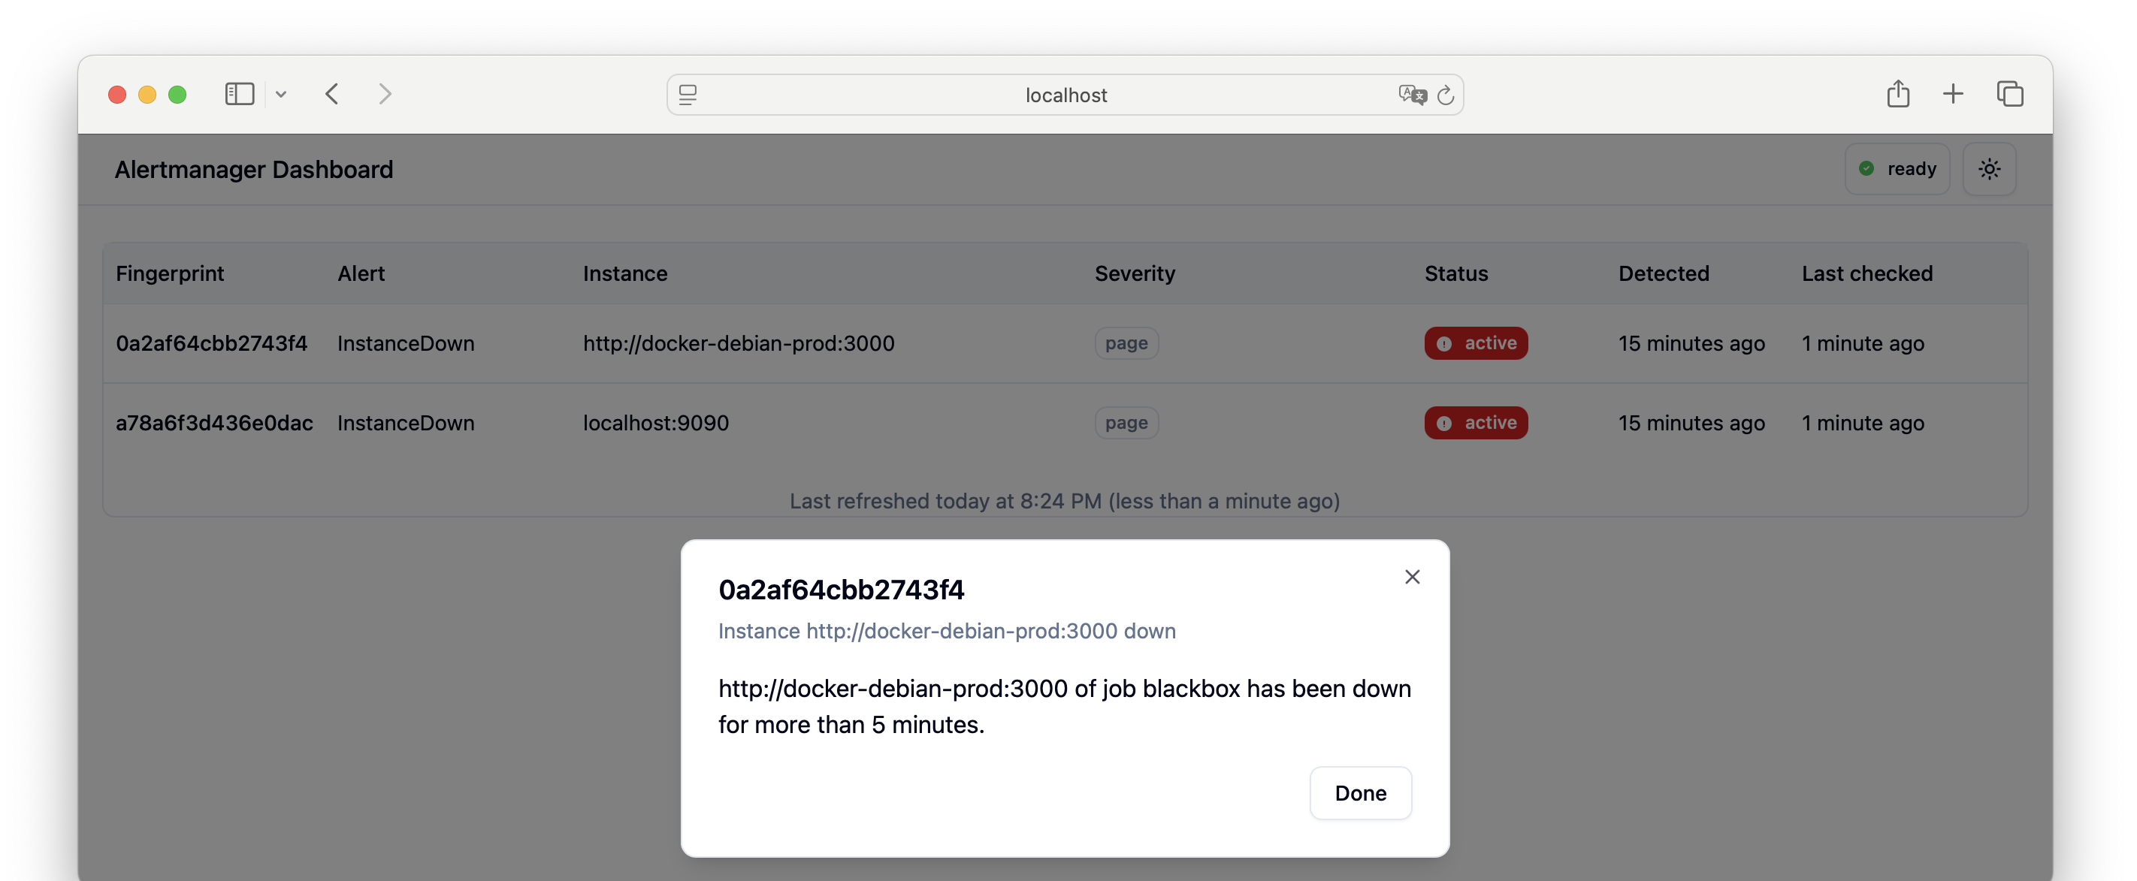Click green ready indicator dot

click(1866, 169)
